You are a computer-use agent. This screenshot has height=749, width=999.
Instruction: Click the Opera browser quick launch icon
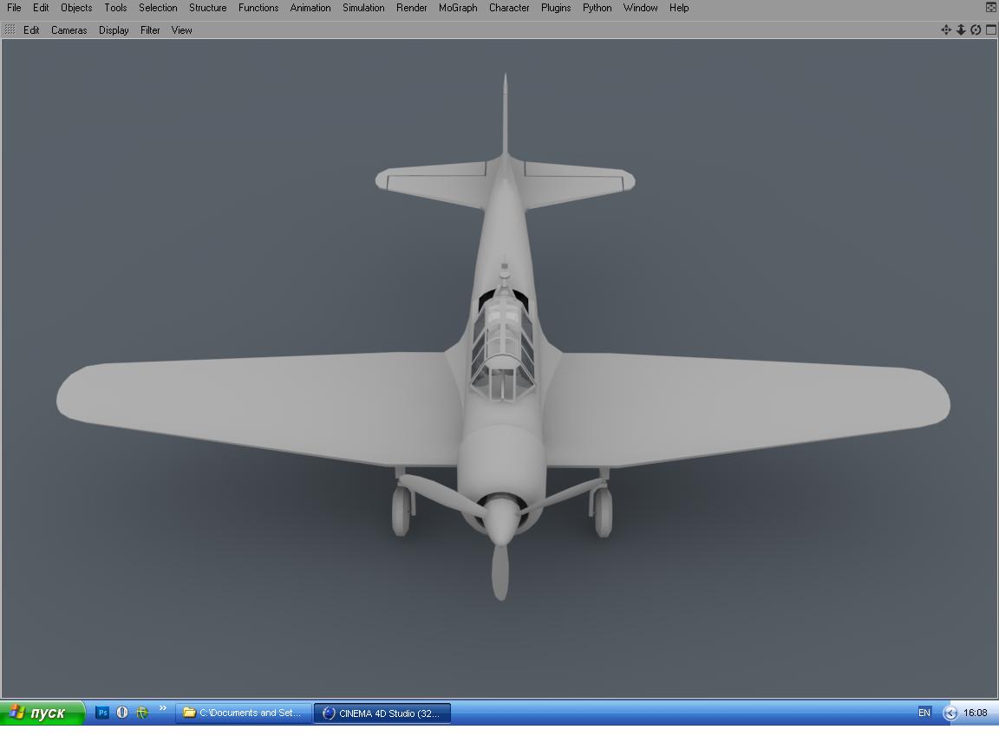coord(122,713)
